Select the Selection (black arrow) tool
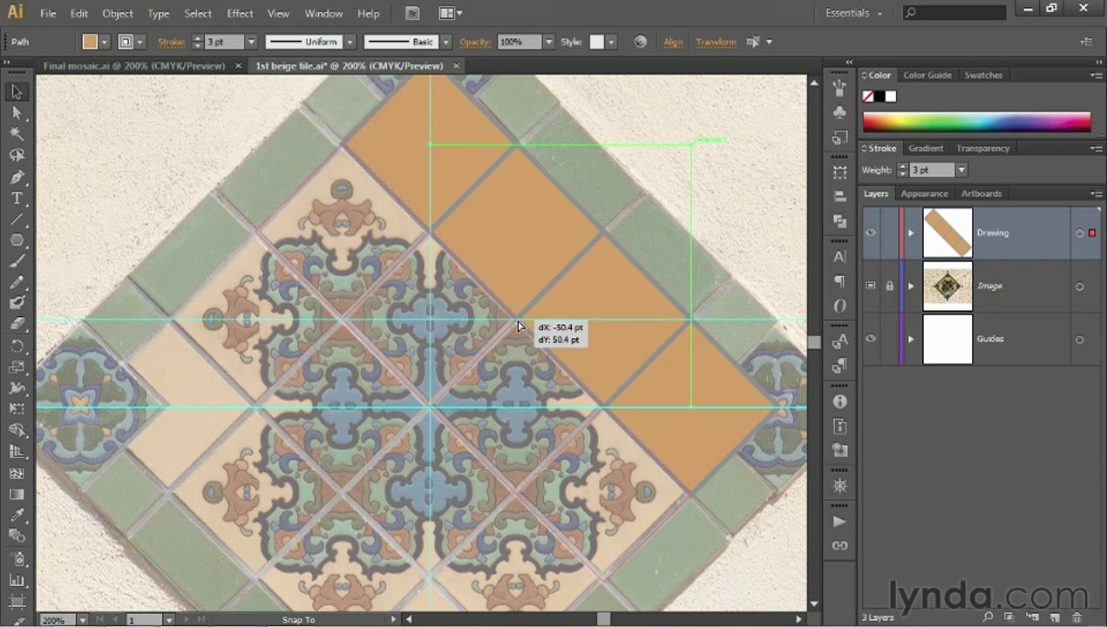This screenshot has height=627, width=1107. [x=17, y=92]
